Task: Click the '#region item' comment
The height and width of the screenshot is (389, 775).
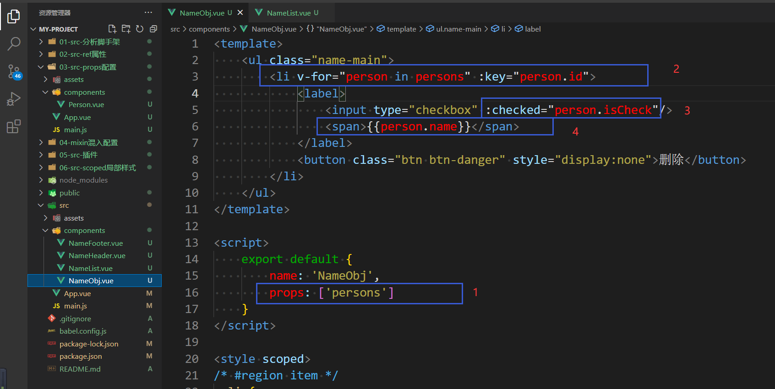Action: tap(276, 375)
